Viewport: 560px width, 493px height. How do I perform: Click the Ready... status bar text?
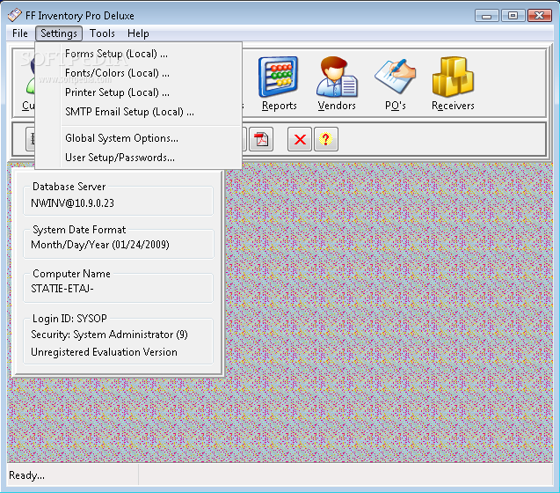tap(26, 475)
